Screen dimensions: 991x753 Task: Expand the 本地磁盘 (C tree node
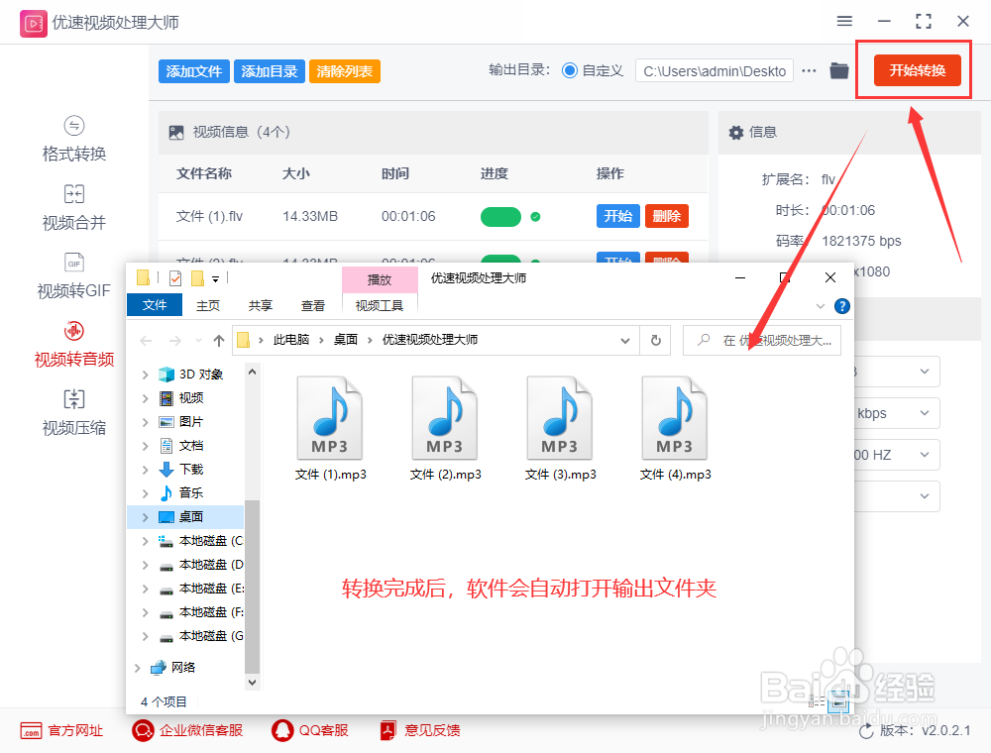[x=145, y=541]
